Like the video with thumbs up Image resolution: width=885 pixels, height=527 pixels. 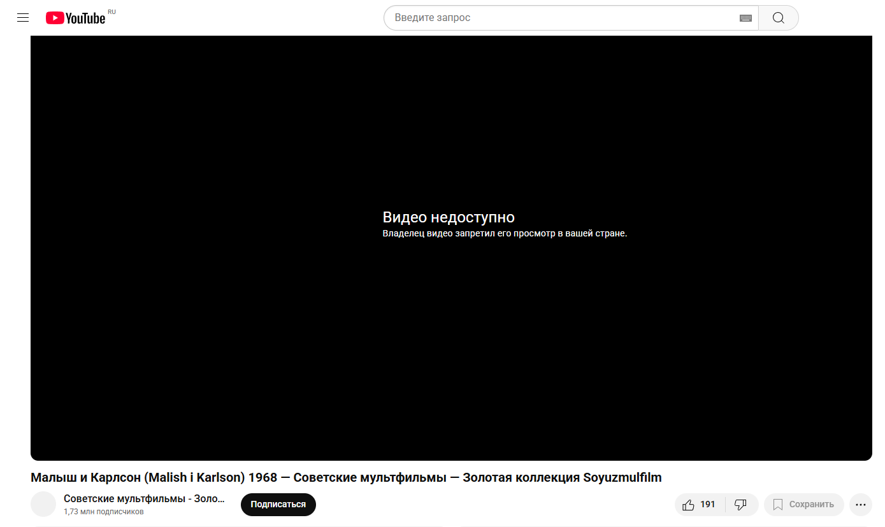688,505
